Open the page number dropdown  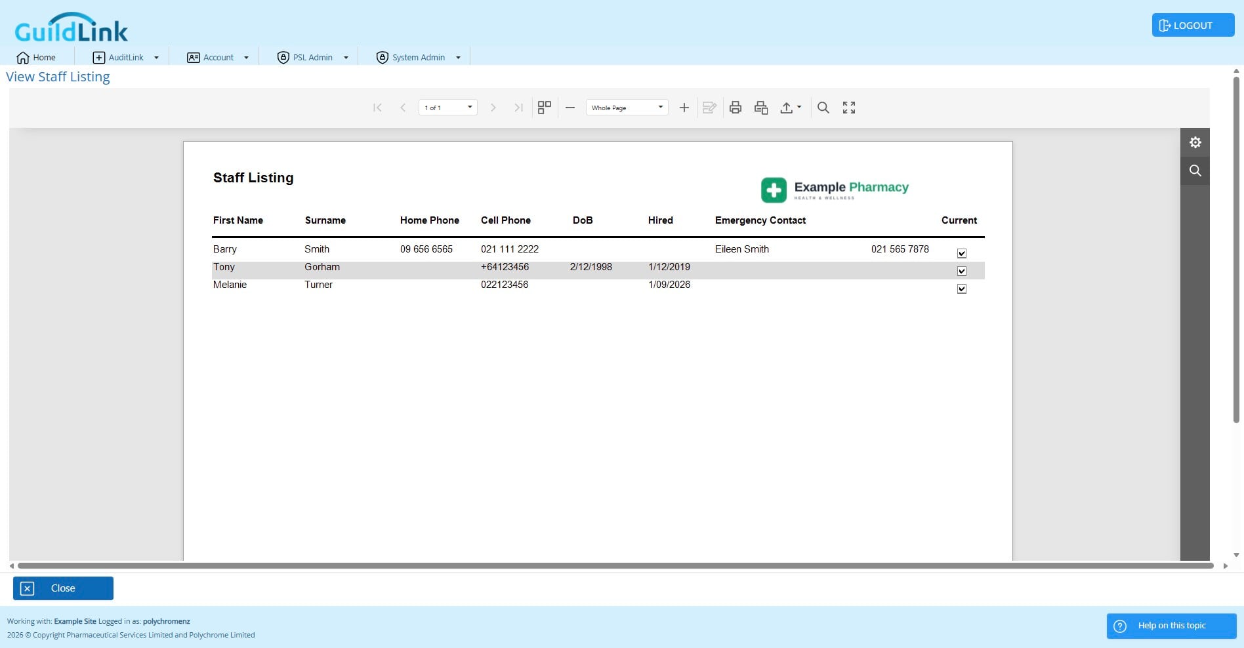coord(448,108)
